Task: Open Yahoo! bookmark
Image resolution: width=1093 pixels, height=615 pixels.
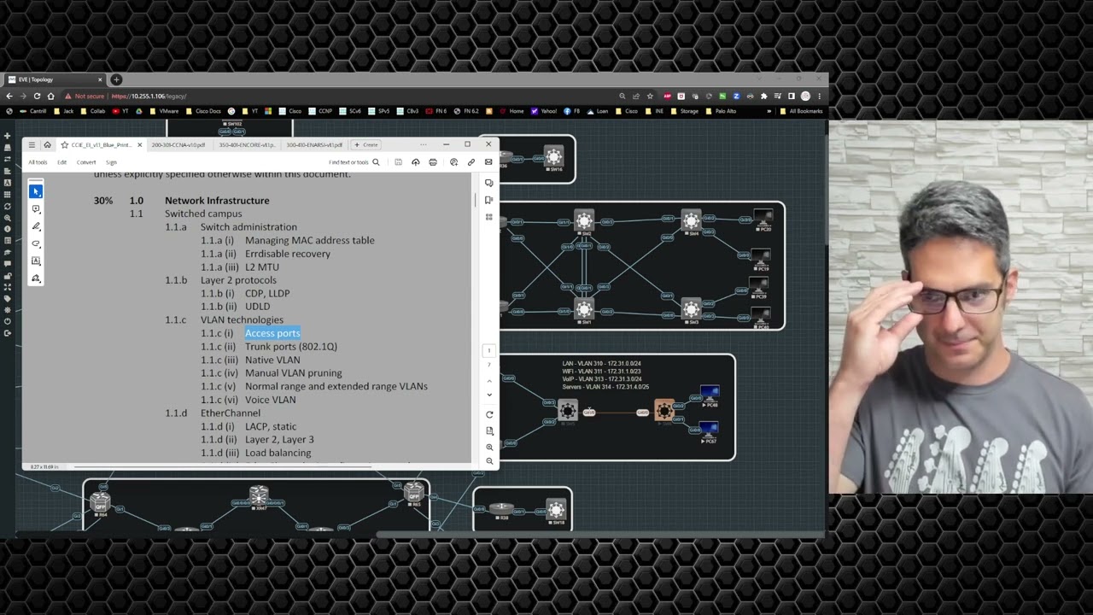Action: tap(543, 111)
